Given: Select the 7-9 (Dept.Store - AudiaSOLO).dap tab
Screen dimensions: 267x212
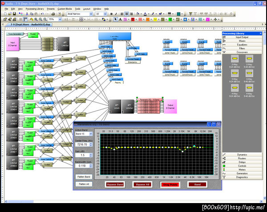Looking at the screenshot, I should (30, 25).
